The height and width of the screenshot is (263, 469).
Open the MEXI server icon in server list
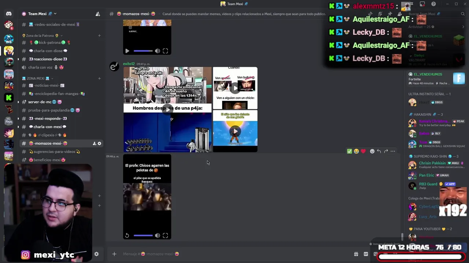(x=9, y=39)
